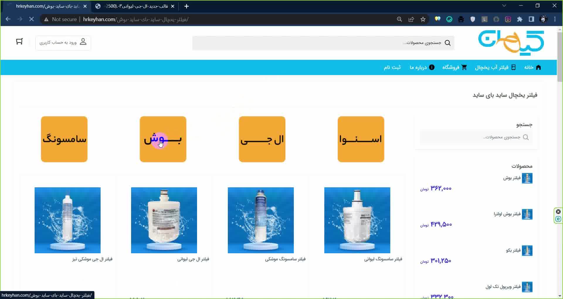Click فیلتر بوش product thumbnail icon
The image size is (563, 299).
[x=527, y=178]
